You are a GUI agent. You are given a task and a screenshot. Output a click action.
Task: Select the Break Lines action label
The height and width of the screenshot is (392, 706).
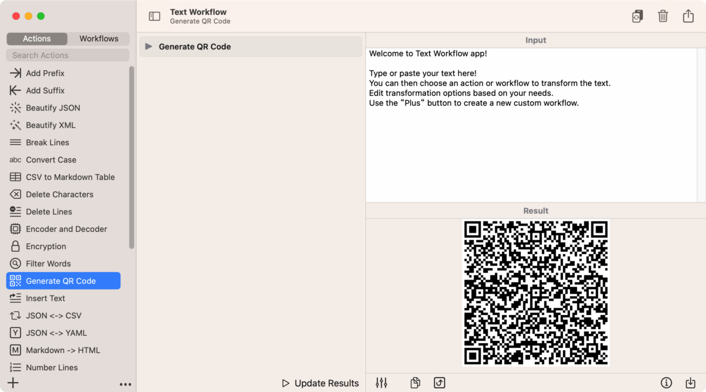click(48, 142)
